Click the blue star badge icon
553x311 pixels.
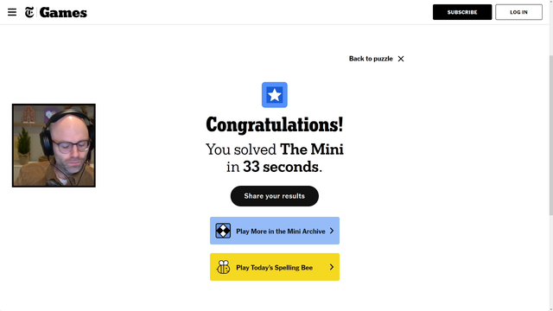point(275,95)
